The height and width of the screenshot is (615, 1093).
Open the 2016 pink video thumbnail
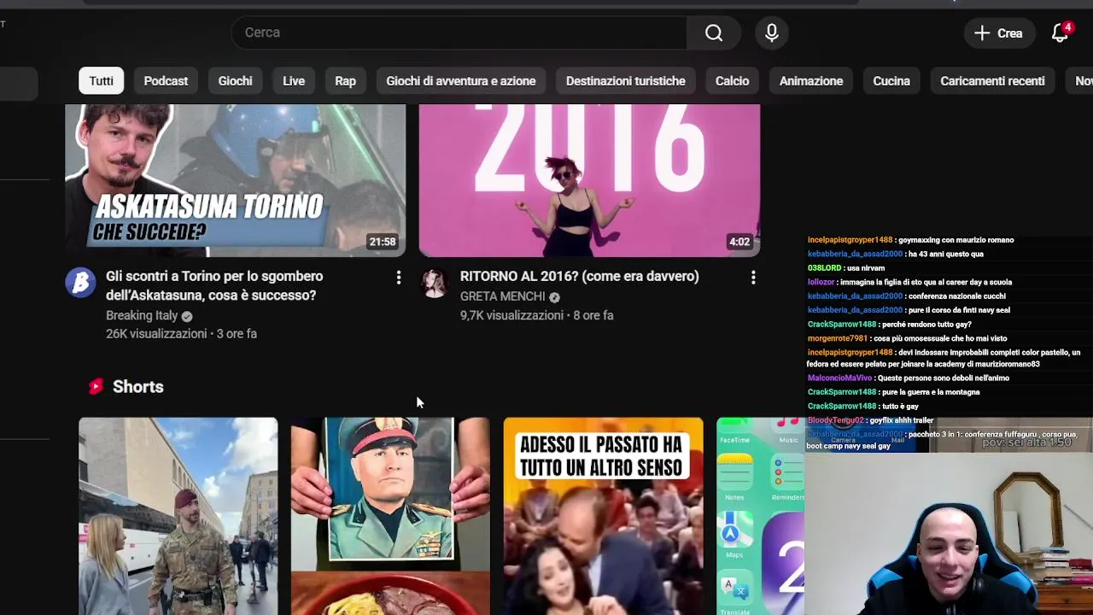pos(589,180)
